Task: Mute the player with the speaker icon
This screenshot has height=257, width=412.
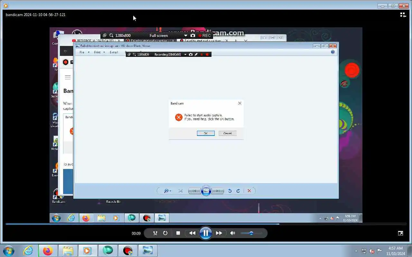Action: (233, 233)
